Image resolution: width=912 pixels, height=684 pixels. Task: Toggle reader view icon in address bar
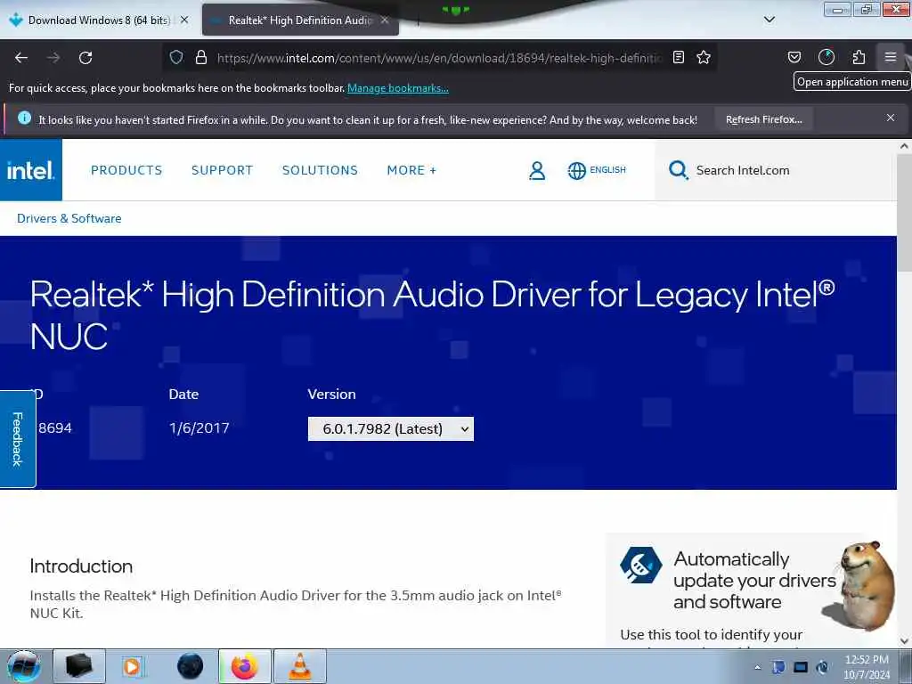[678, 57]
